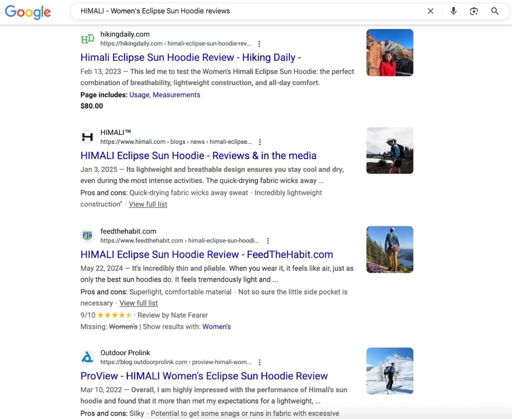Image resolution: width=512 pixels, height=419 pixels.
Task: Click the feedthehabit.com favicon
Action: (x=87, y=235)
